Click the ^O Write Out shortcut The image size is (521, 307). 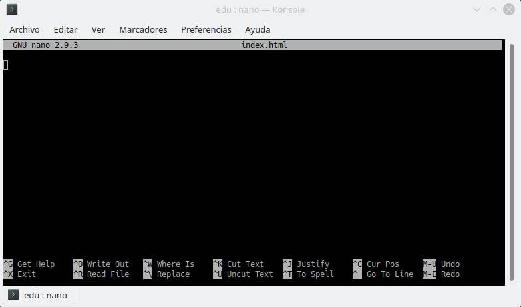101,264
